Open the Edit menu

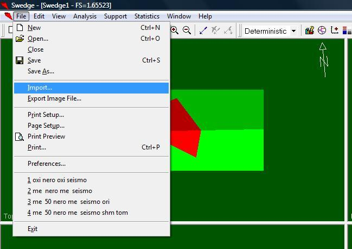(39, 16)
